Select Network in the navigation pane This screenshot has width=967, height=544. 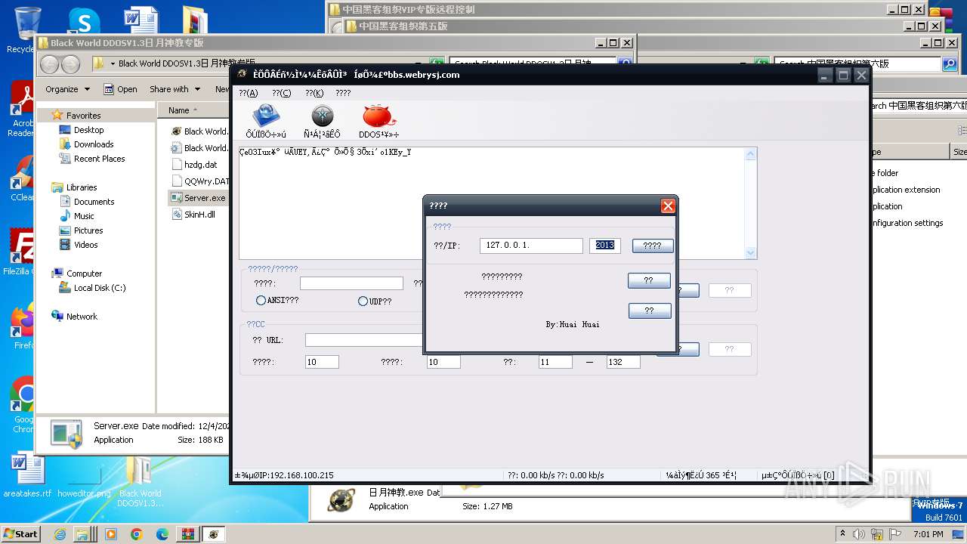(x=82, y=317)
